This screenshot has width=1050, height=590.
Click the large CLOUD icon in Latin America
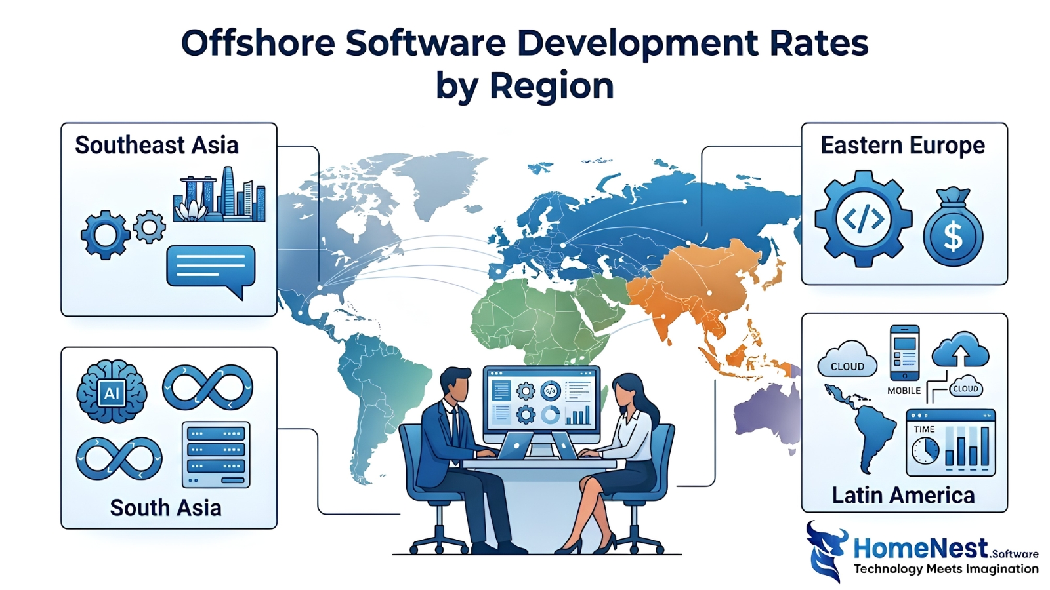click(x=847, y=359)
